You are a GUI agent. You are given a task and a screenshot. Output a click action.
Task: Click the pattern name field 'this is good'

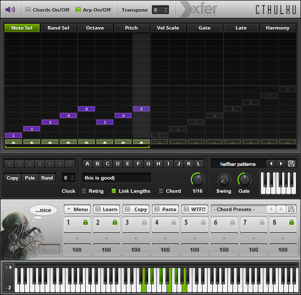117,178
